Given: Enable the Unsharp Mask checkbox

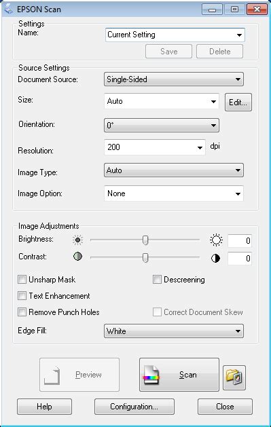Looking at the screenshot, I should coord(22,280).
